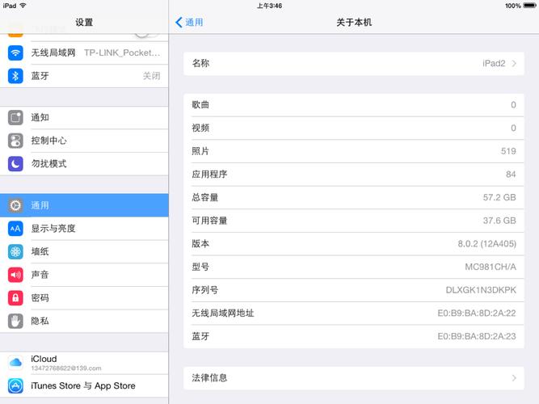This screenshot has width=539, height=404.
Task: Tap the 设置 sidebar title
Action: (x=84, y=23)
